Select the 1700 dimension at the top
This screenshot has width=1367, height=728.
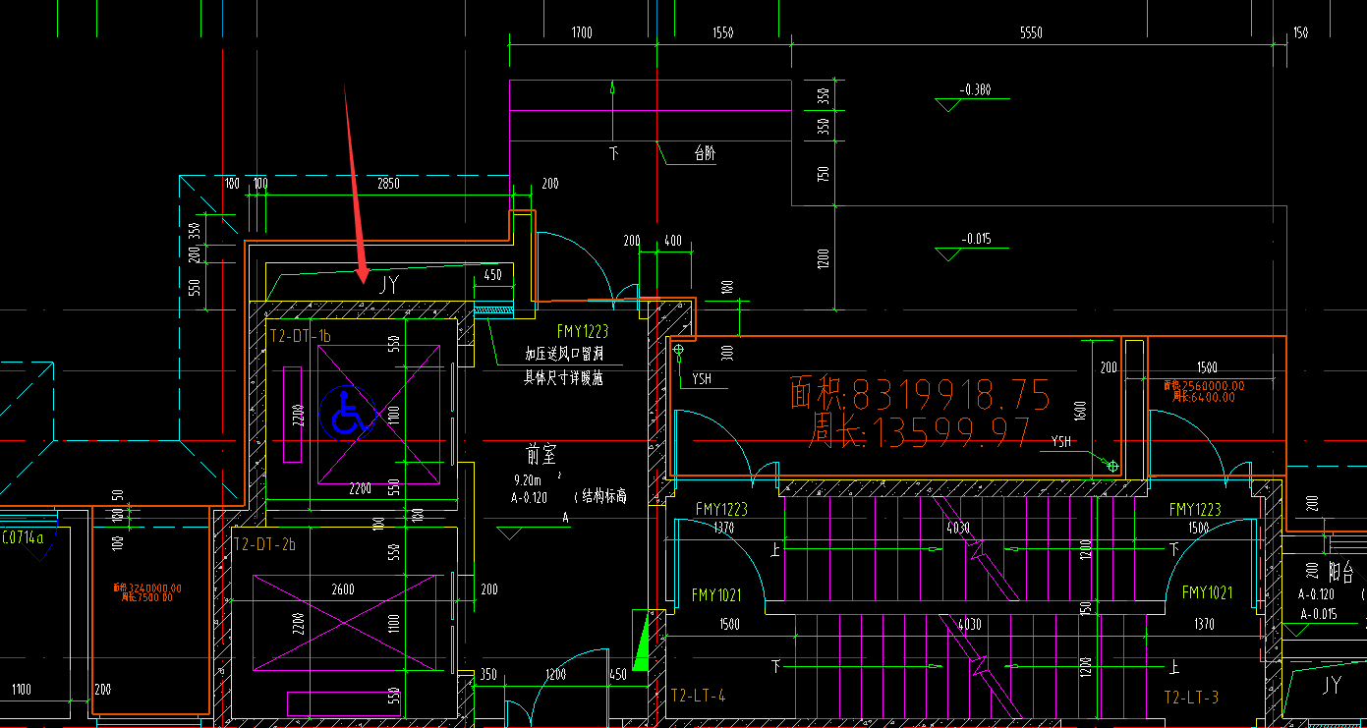tap(582, 33)
